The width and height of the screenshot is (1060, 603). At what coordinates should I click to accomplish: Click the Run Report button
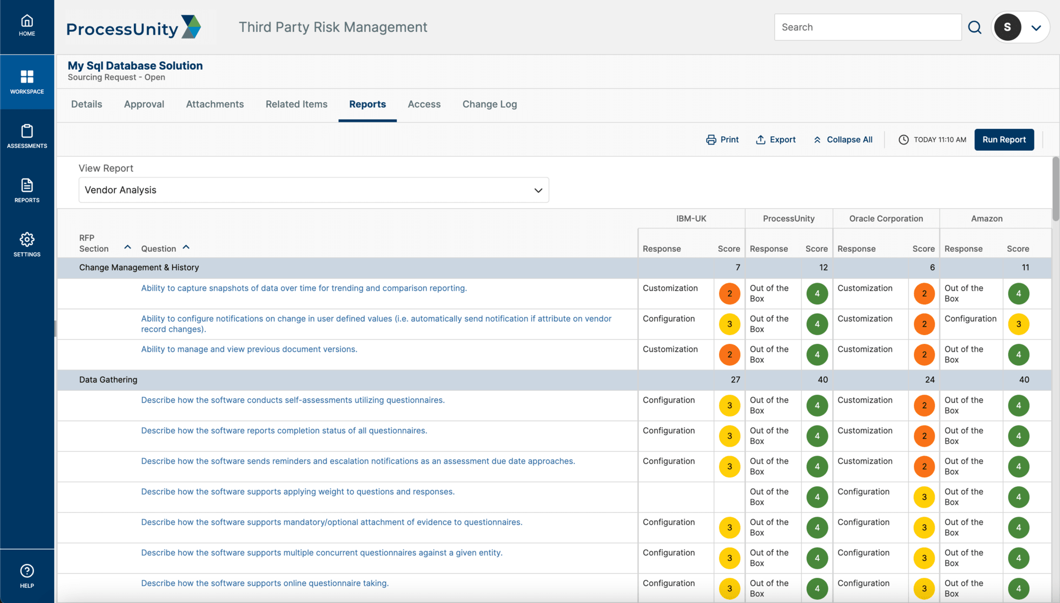[1004, 140]
